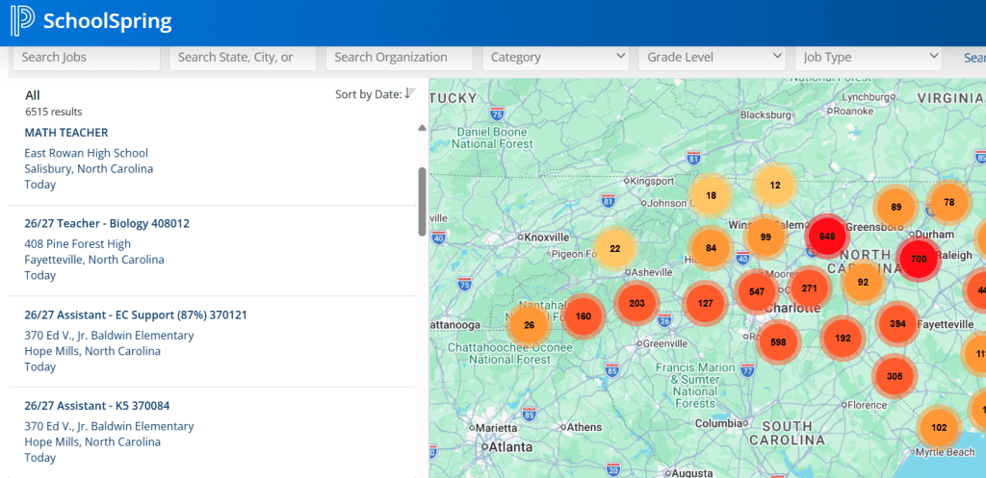
Task: Expand the Job Type dropdown
Action: 868,58
